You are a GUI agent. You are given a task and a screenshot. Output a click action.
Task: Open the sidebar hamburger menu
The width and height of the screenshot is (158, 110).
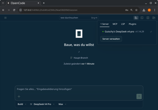(x=5, y=18)
